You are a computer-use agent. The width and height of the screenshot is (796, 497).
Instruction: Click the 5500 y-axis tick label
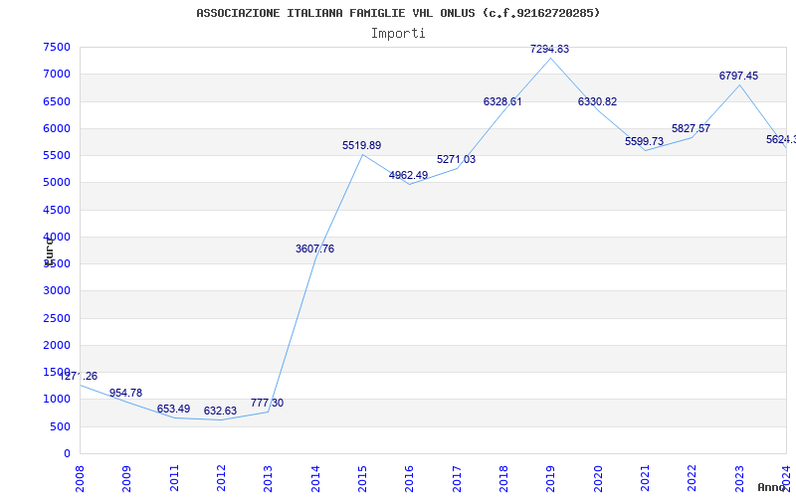coord(57,155)
